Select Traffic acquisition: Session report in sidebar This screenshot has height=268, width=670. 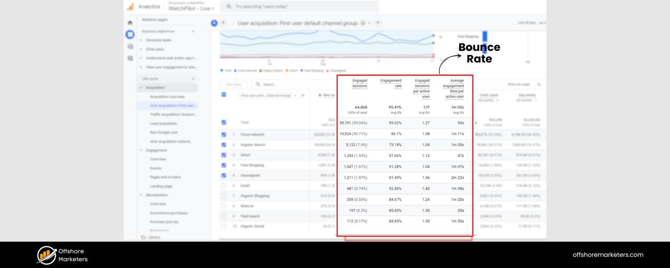tap(173, 114)
